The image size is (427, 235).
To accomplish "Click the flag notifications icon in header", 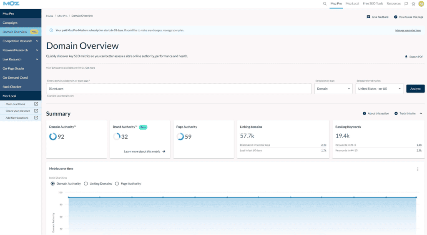I will coord(406,4).
